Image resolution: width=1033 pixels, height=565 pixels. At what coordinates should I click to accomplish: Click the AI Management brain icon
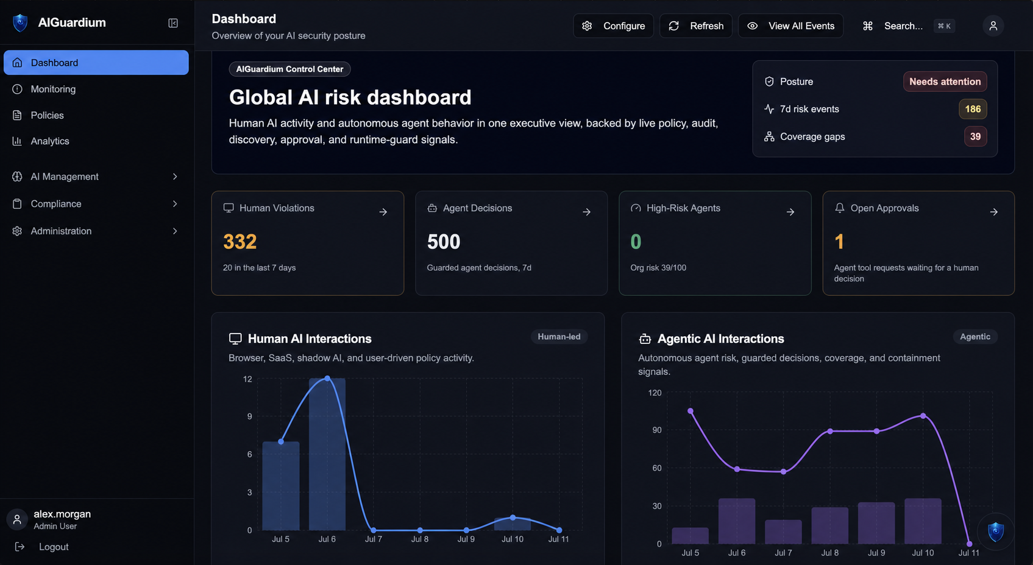click(x=17, y=177)
